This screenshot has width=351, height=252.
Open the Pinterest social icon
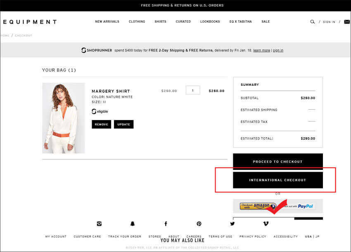point(199,224)
